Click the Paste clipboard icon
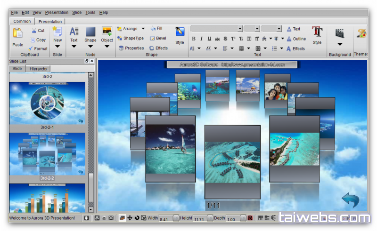Image resolution: width=377 pixels, height=231 pixels. tap(18, 33)
